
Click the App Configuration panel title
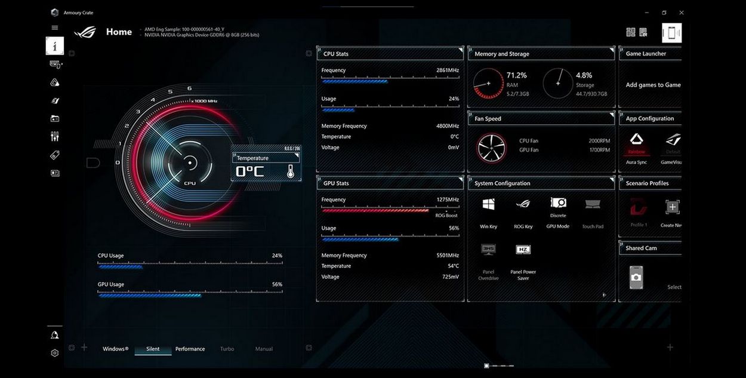(650, 119)
